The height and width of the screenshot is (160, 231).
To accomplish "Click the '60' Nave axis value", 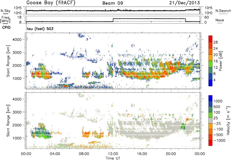I will pos(207,17).
